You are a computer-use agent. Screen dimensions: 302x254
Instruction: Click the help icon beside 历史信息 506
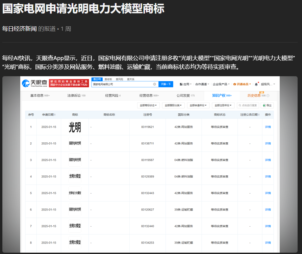point(268,95)
